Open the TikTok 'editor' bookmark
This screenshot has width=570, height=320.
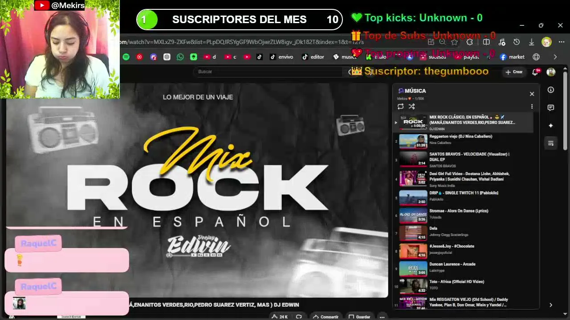click(x=313, y=57)
